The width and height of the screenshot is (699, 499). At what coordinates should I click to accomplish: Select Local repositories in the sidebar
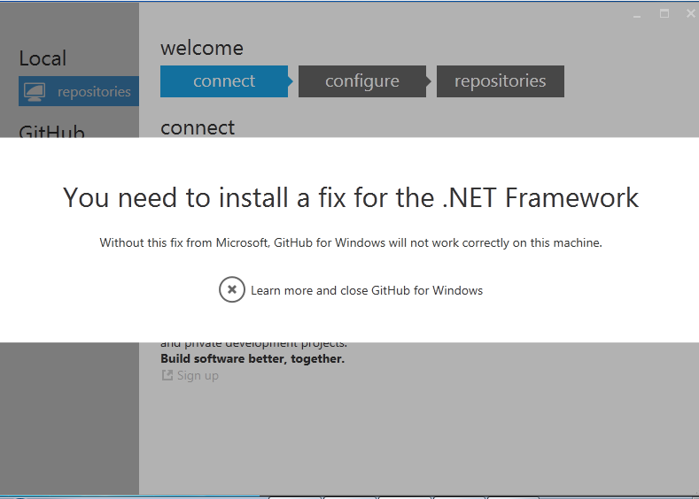79,91
